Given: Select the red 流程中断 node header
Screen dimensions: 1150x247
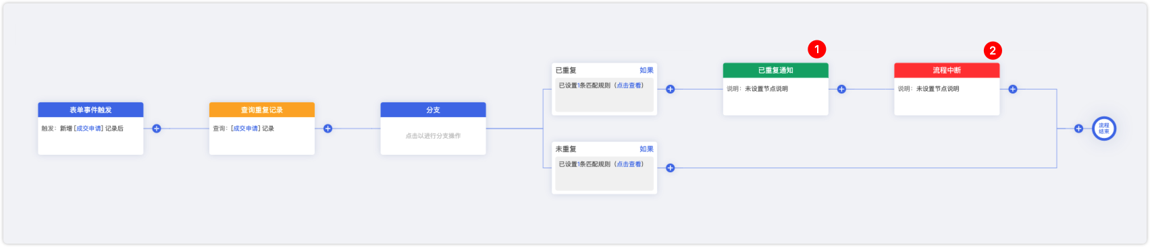Looking at the screenshot, I should coord(947,70).
